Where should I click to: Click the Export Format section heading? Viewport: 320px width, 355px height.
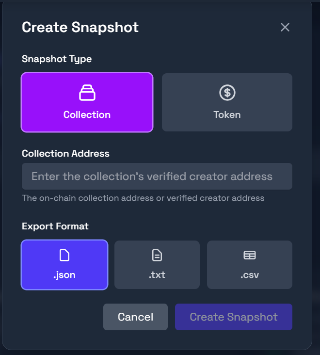coord(55,226)
